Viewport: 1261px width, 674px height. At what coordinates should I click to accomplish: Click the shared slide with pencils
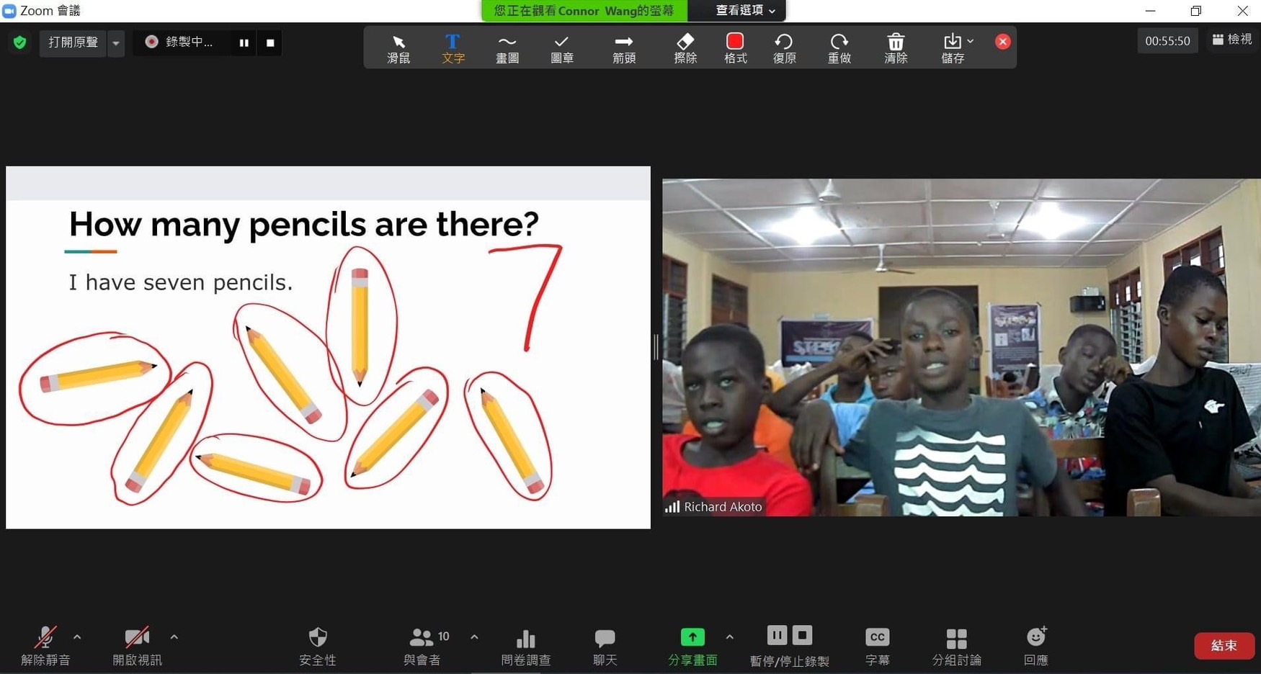point(328,348)
